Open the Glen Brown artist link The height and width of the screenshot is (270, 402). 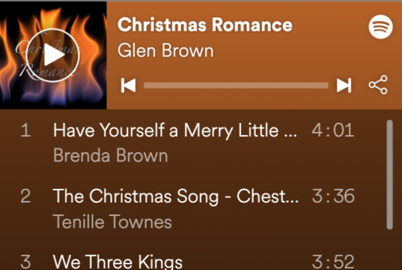click(x=165, y=50)
